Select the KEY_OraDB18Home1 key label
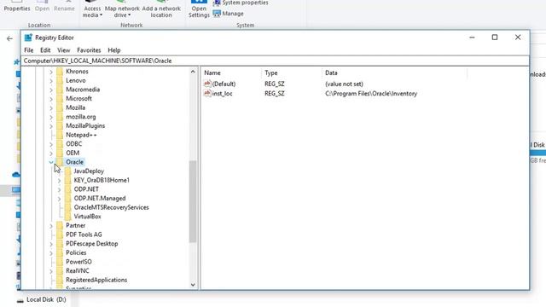This screenshot has height=307, width=546. [x=102, y=180]
